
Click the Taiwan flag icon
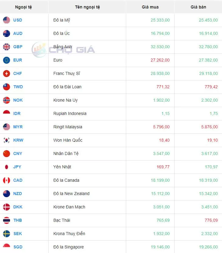coord(6,87)
